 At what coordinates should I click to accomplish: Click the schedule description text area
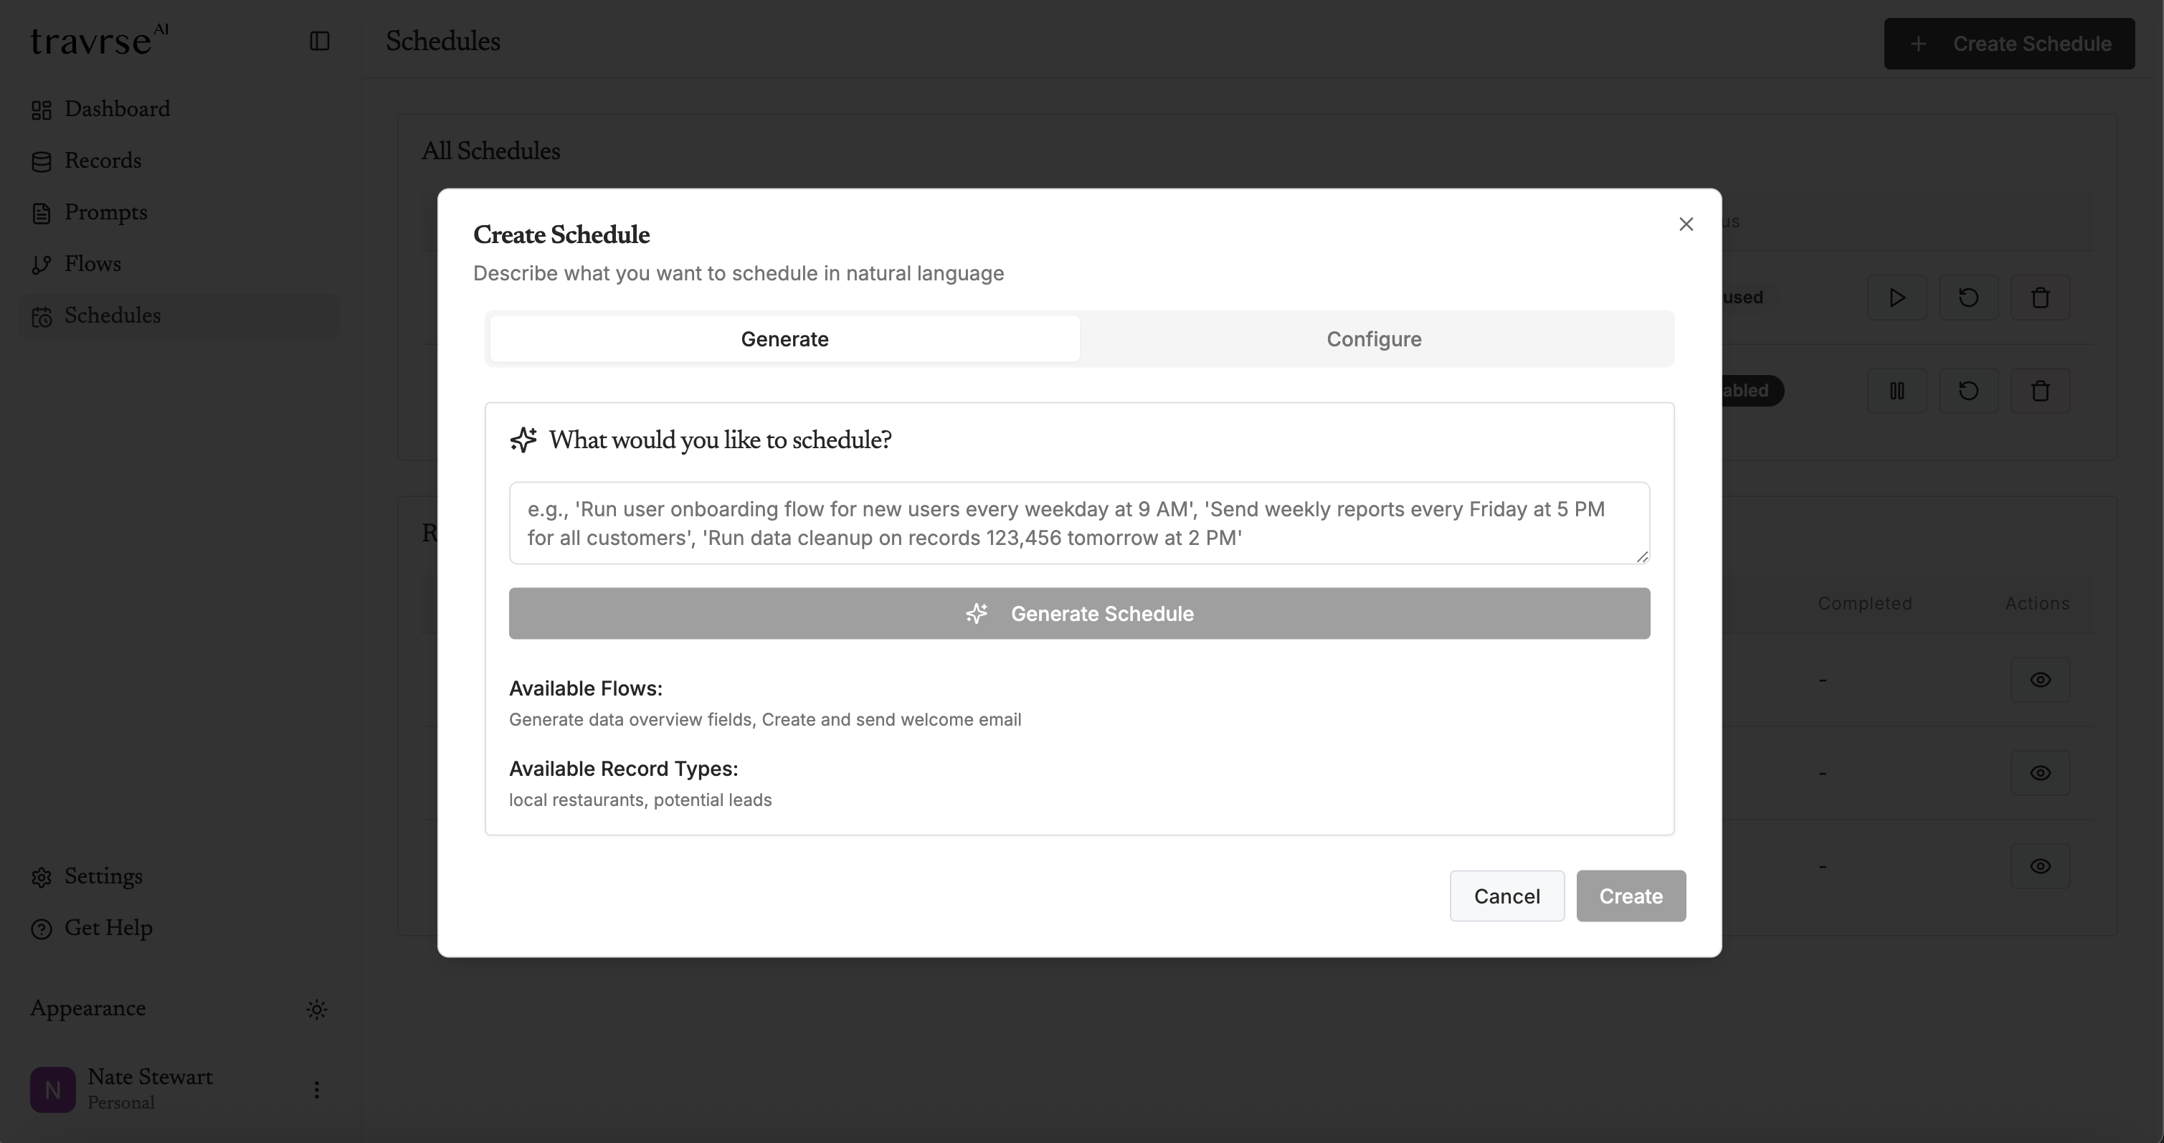pyautogui.click(x=1079, y=522)
